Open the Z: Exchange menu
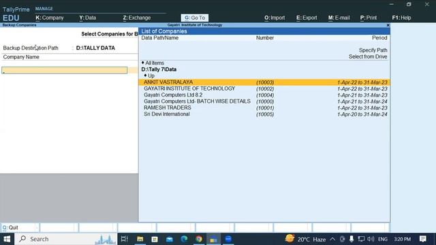This screenshot has height=245, width=436. pos(136,18)
